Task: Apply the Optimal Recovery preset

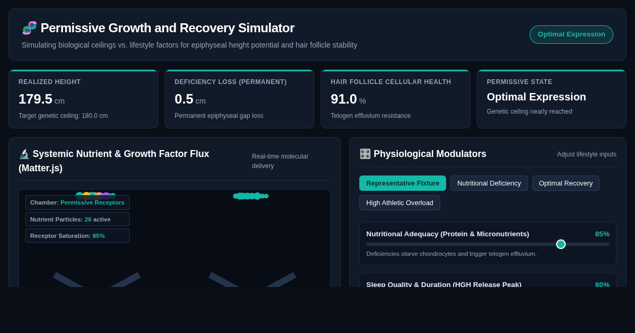Action: click(566, 183)
